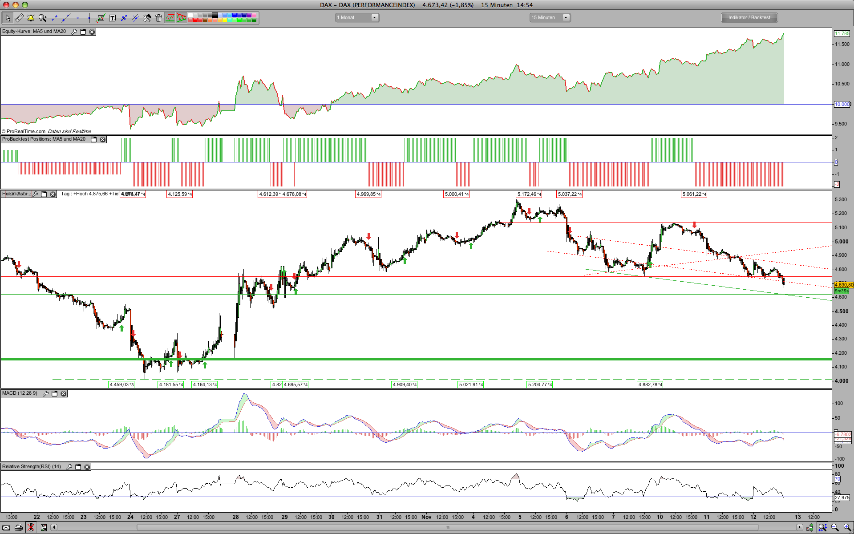Open the '15 Minuten' timeframe dropdown
Image resolution: width=854 pixels, height=534 pixels.
coord(550,17)
